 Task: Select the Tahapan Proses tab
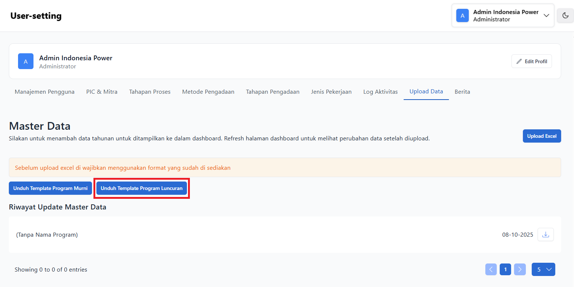pos(150,92)
